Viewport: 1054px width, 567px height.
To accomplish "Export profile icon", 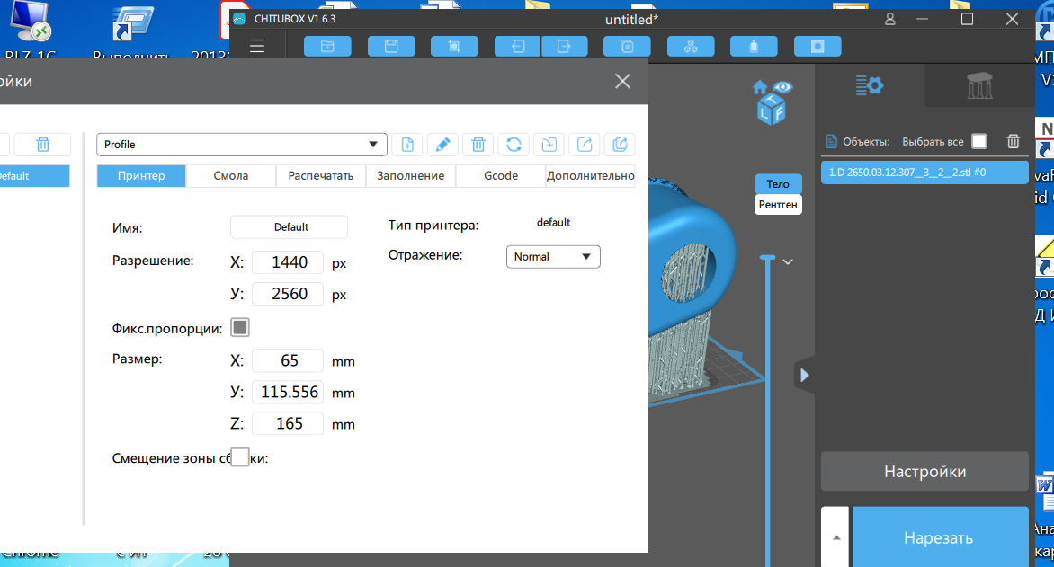I will click(x=585, y=145).
